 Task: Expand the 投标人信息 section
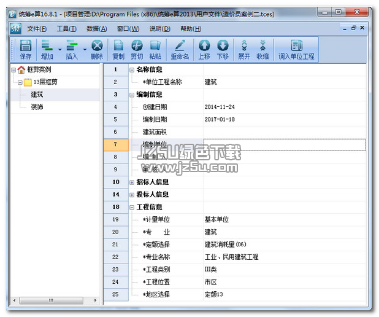tap(132, 195)
